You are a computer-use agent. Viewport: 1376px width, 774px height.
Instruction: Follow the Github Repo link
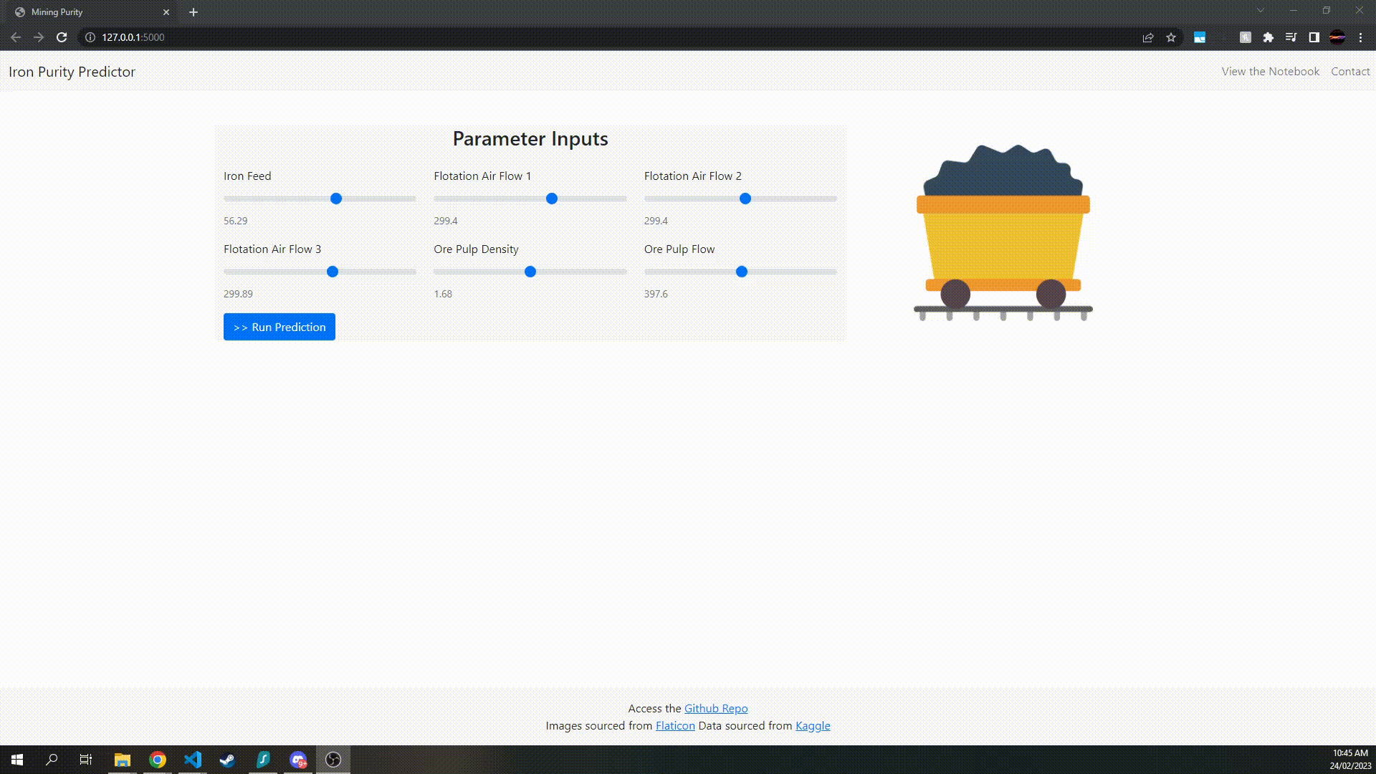[x=716, y=708]
